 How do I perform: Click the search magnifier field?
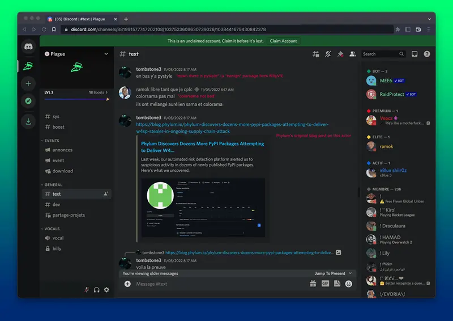point(383,54)
